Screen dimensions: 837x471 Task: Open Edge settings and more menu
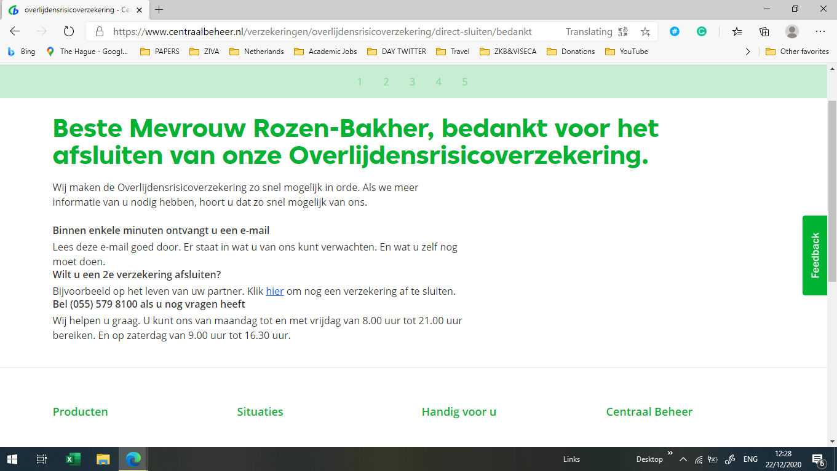click(820, 31)
